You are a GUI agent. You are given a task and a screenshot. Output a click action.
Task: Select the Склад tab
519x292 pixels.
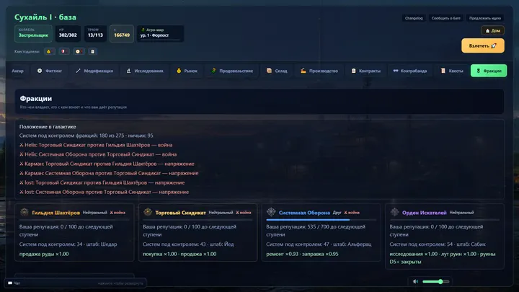pos(277,71)
